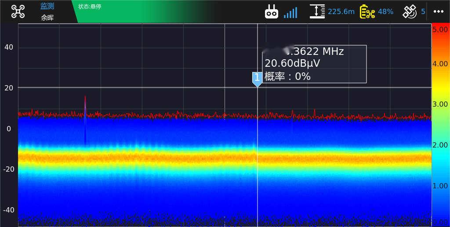Click the 20.60dBµV level readout

coord(292,63)
